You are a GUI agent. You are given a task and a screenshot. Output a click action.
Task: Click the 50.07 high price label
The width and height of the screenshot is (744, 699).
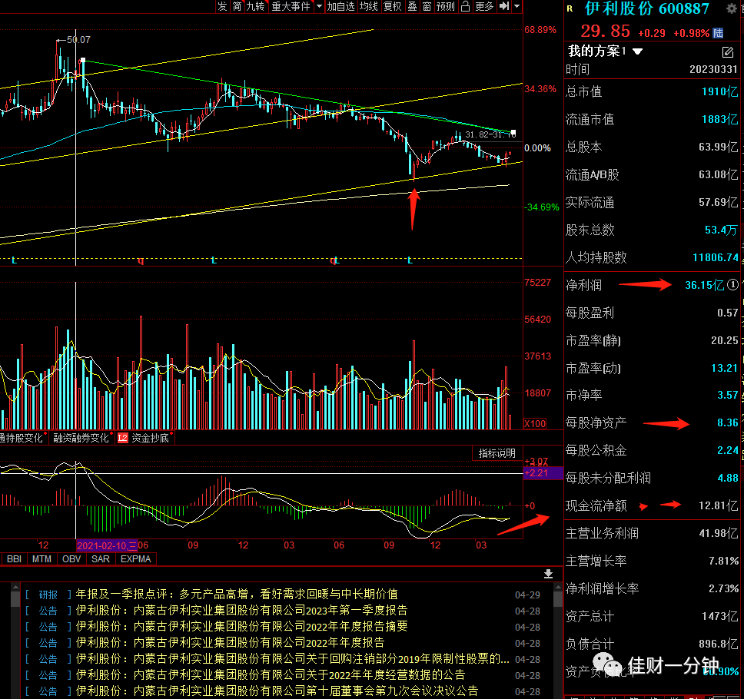(x=78, y=40)
